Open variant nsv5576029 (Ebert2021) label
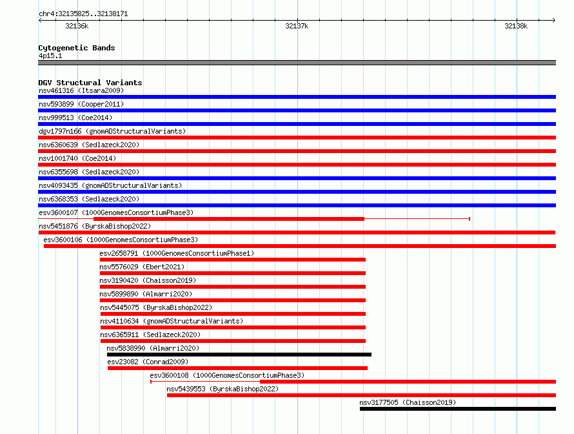 coord(142,267)
